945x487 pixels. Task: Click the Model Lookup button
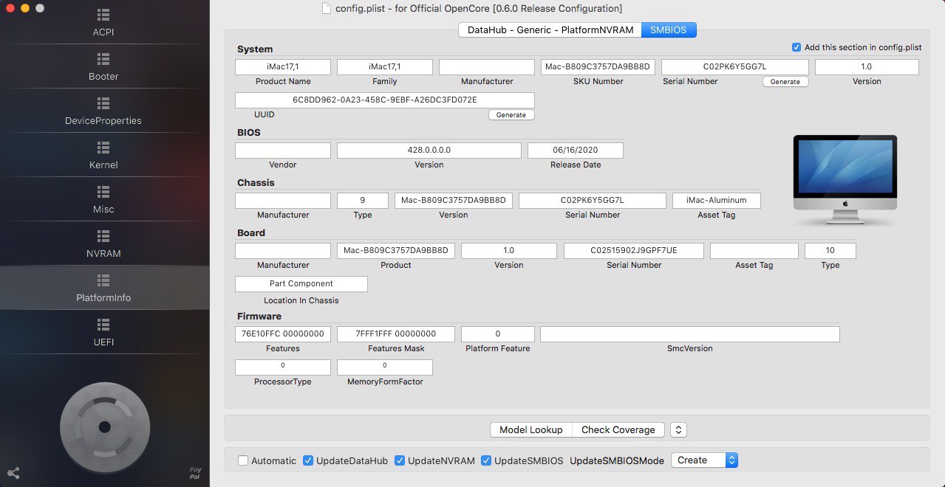531,429
